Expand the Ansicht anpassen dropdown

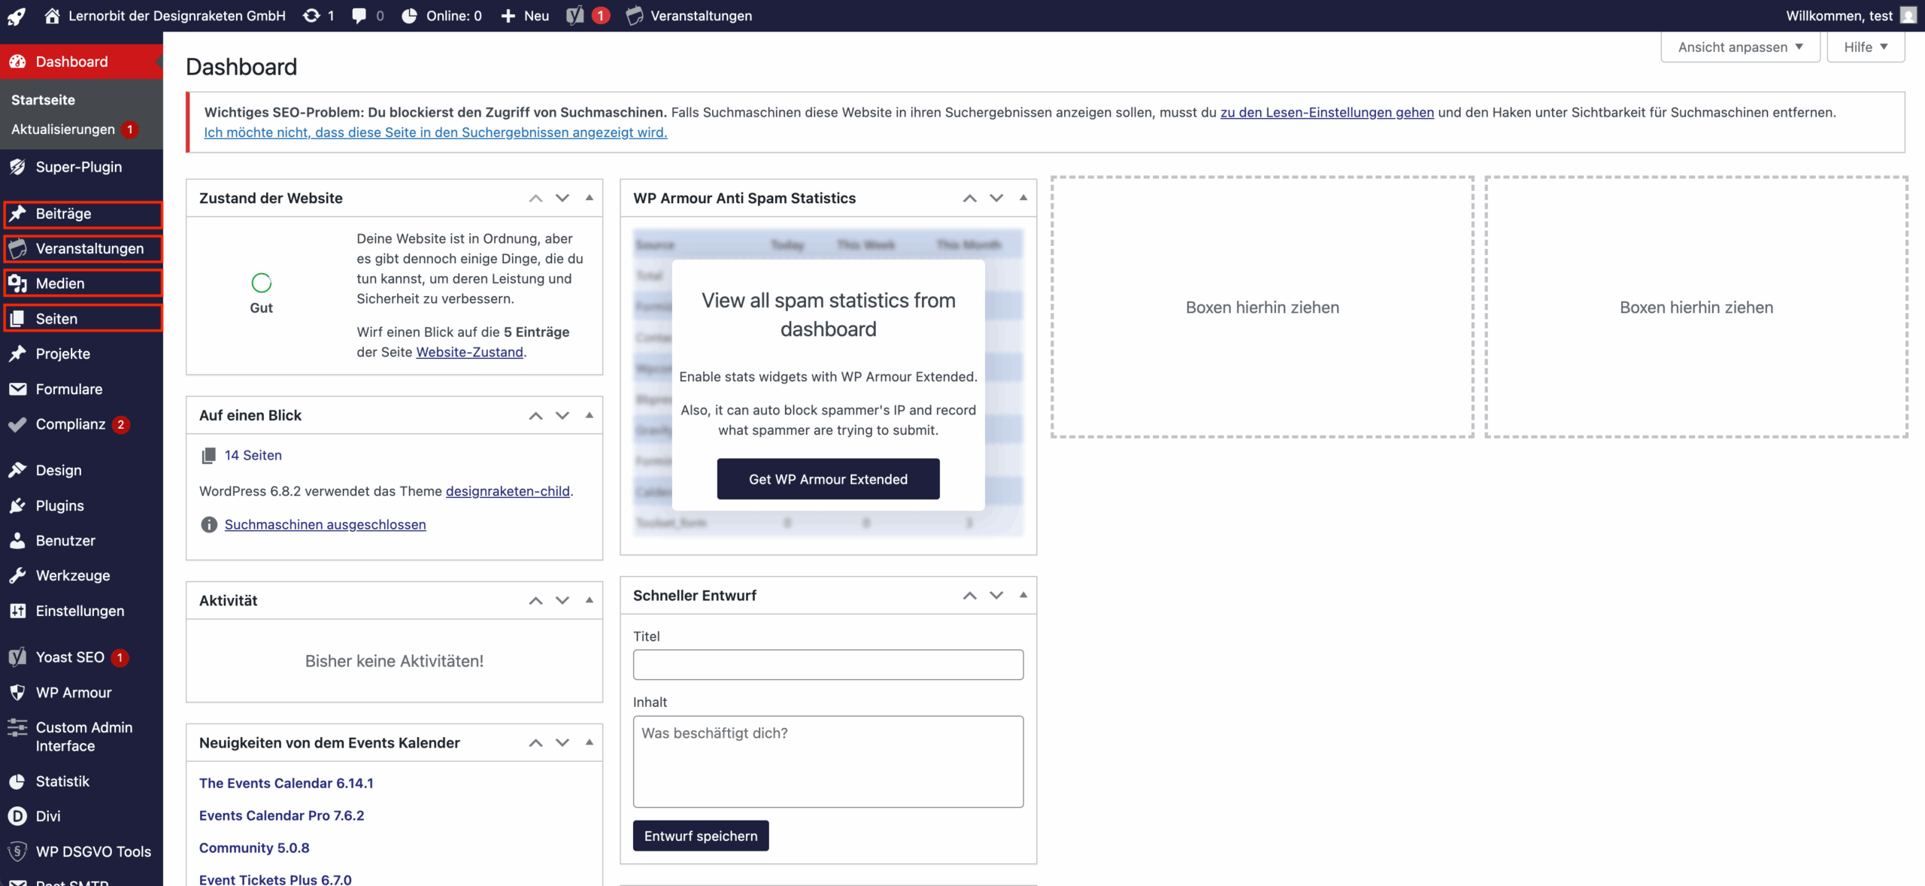coord(1739,47)
